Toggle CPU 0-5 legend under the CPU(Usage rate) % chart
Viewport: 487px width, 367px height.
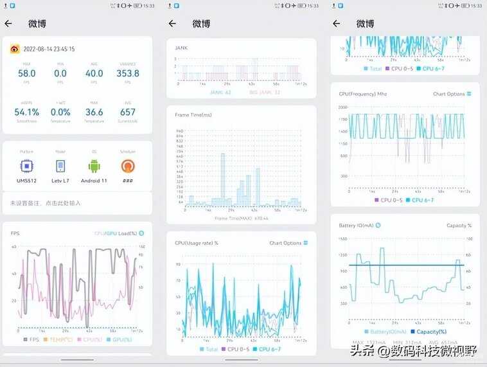point(235,349)
